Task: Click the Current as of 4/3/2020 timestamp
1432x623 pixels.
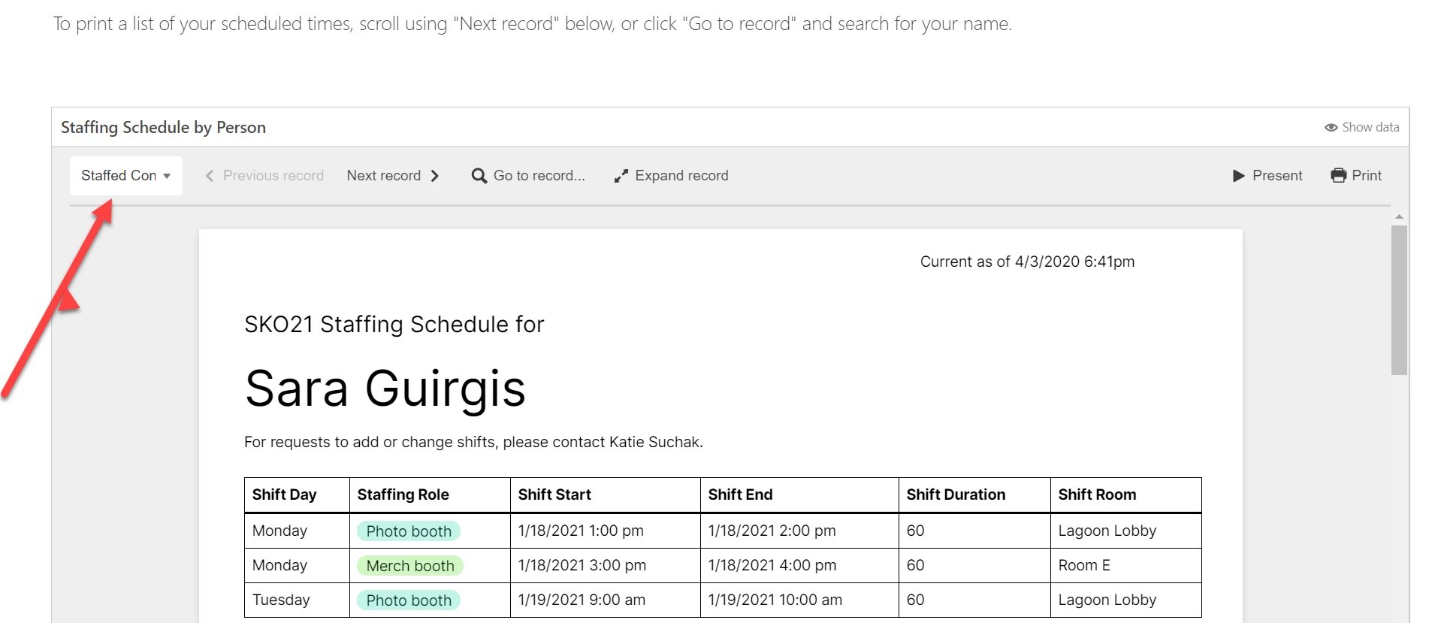Action: [x=1027, y=262]
